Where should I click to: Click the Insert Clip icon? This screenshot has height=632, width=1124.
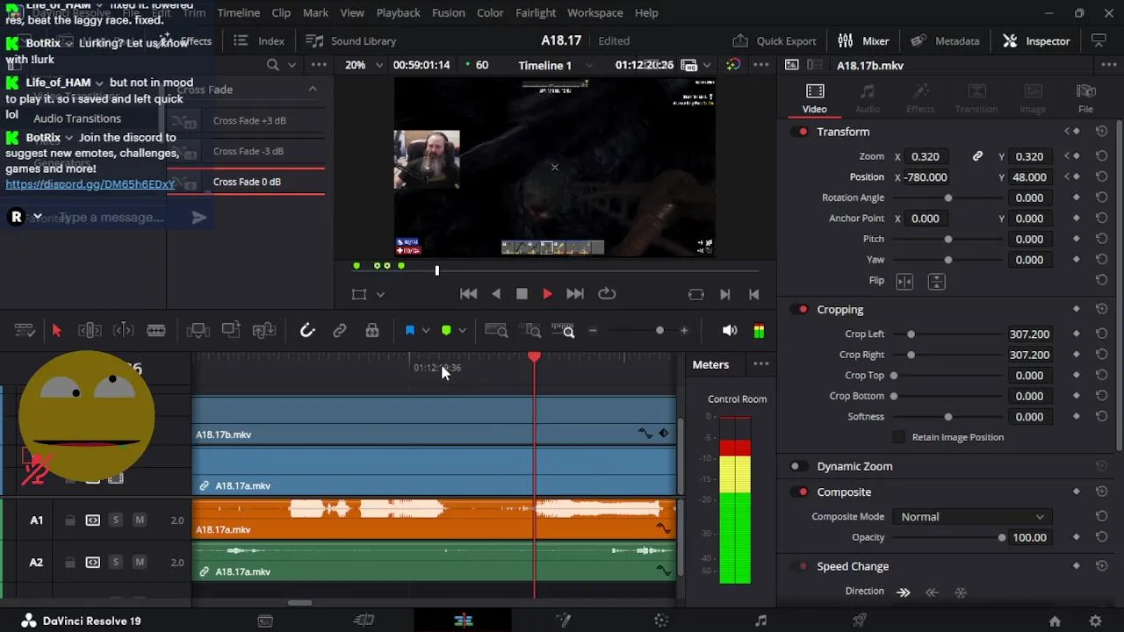(198, 331)
